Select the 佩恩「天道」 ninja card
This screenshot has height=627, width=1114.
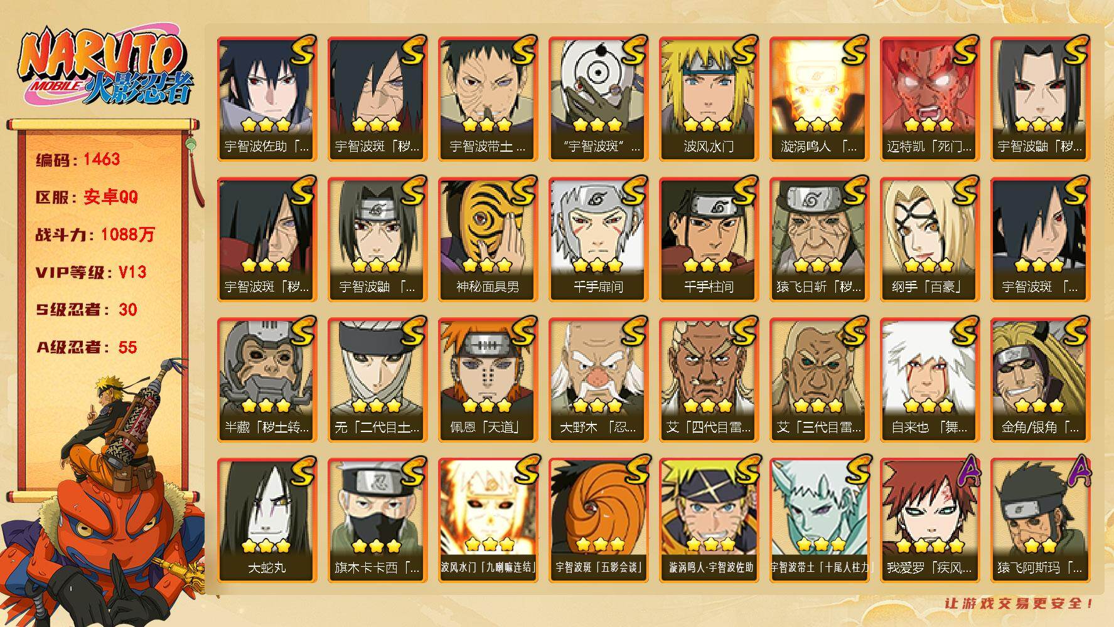pyautogui.click(x=488, y=380)
